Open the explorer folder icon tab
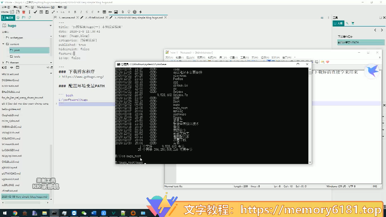The width and height of the screenshot is (386, 217). [x=24, y=17]
